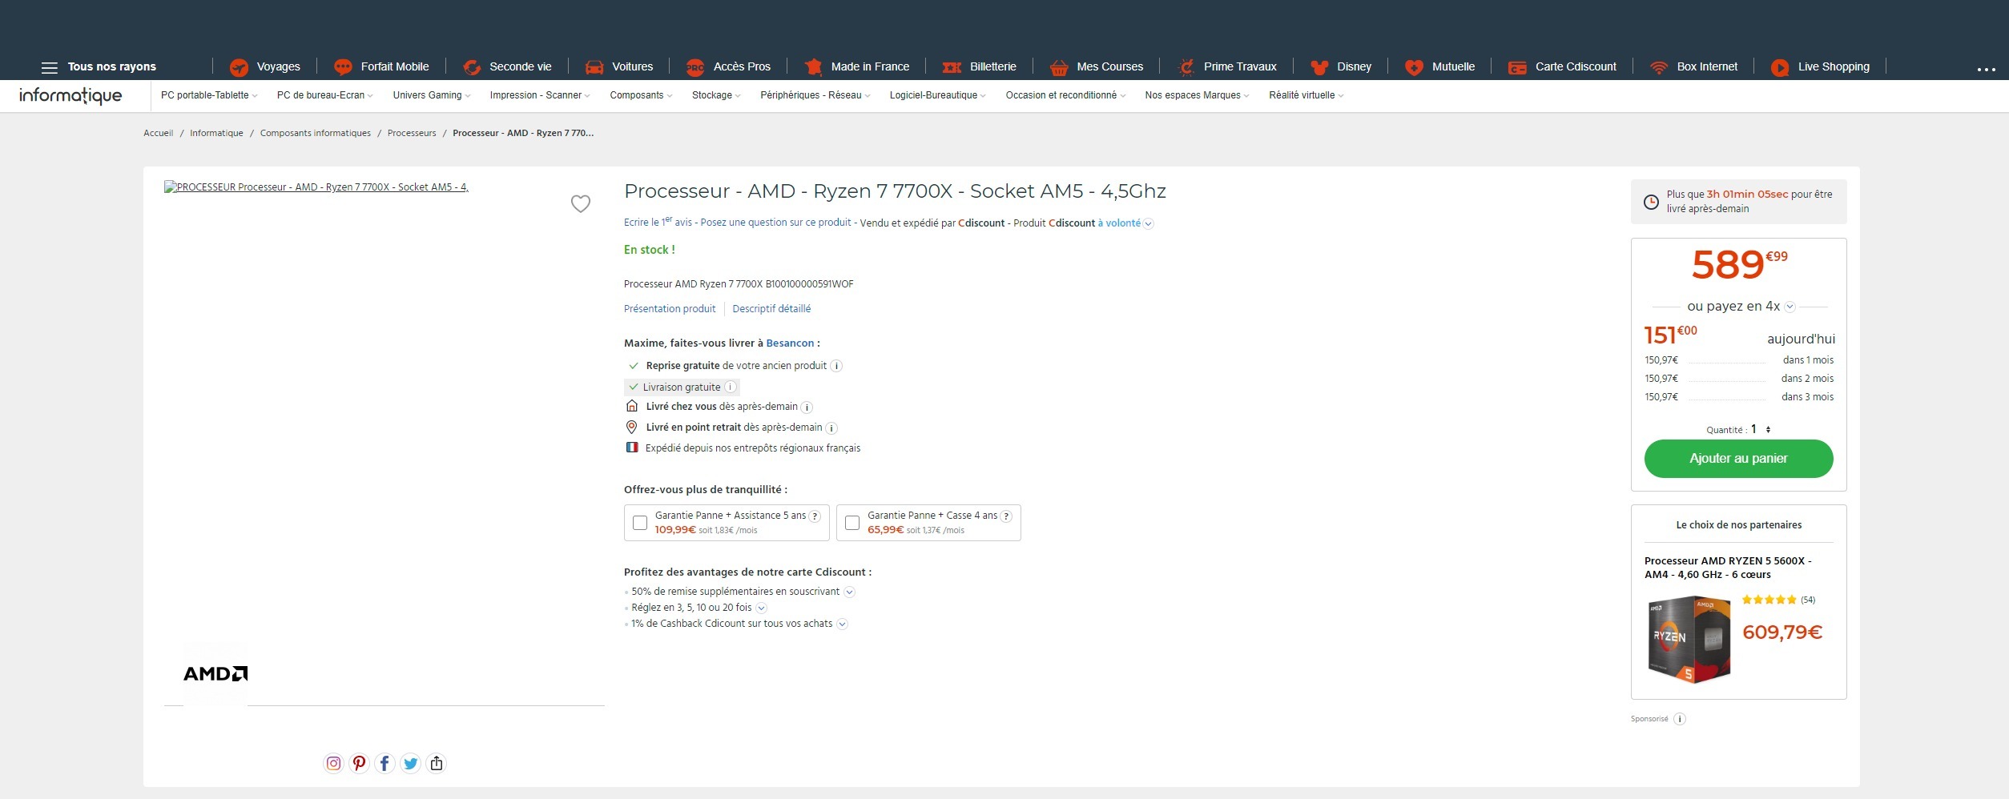Expand 50% de remise supplémentaires details
The width and height of the screenshot is (2009, 799).
point(850,592)
